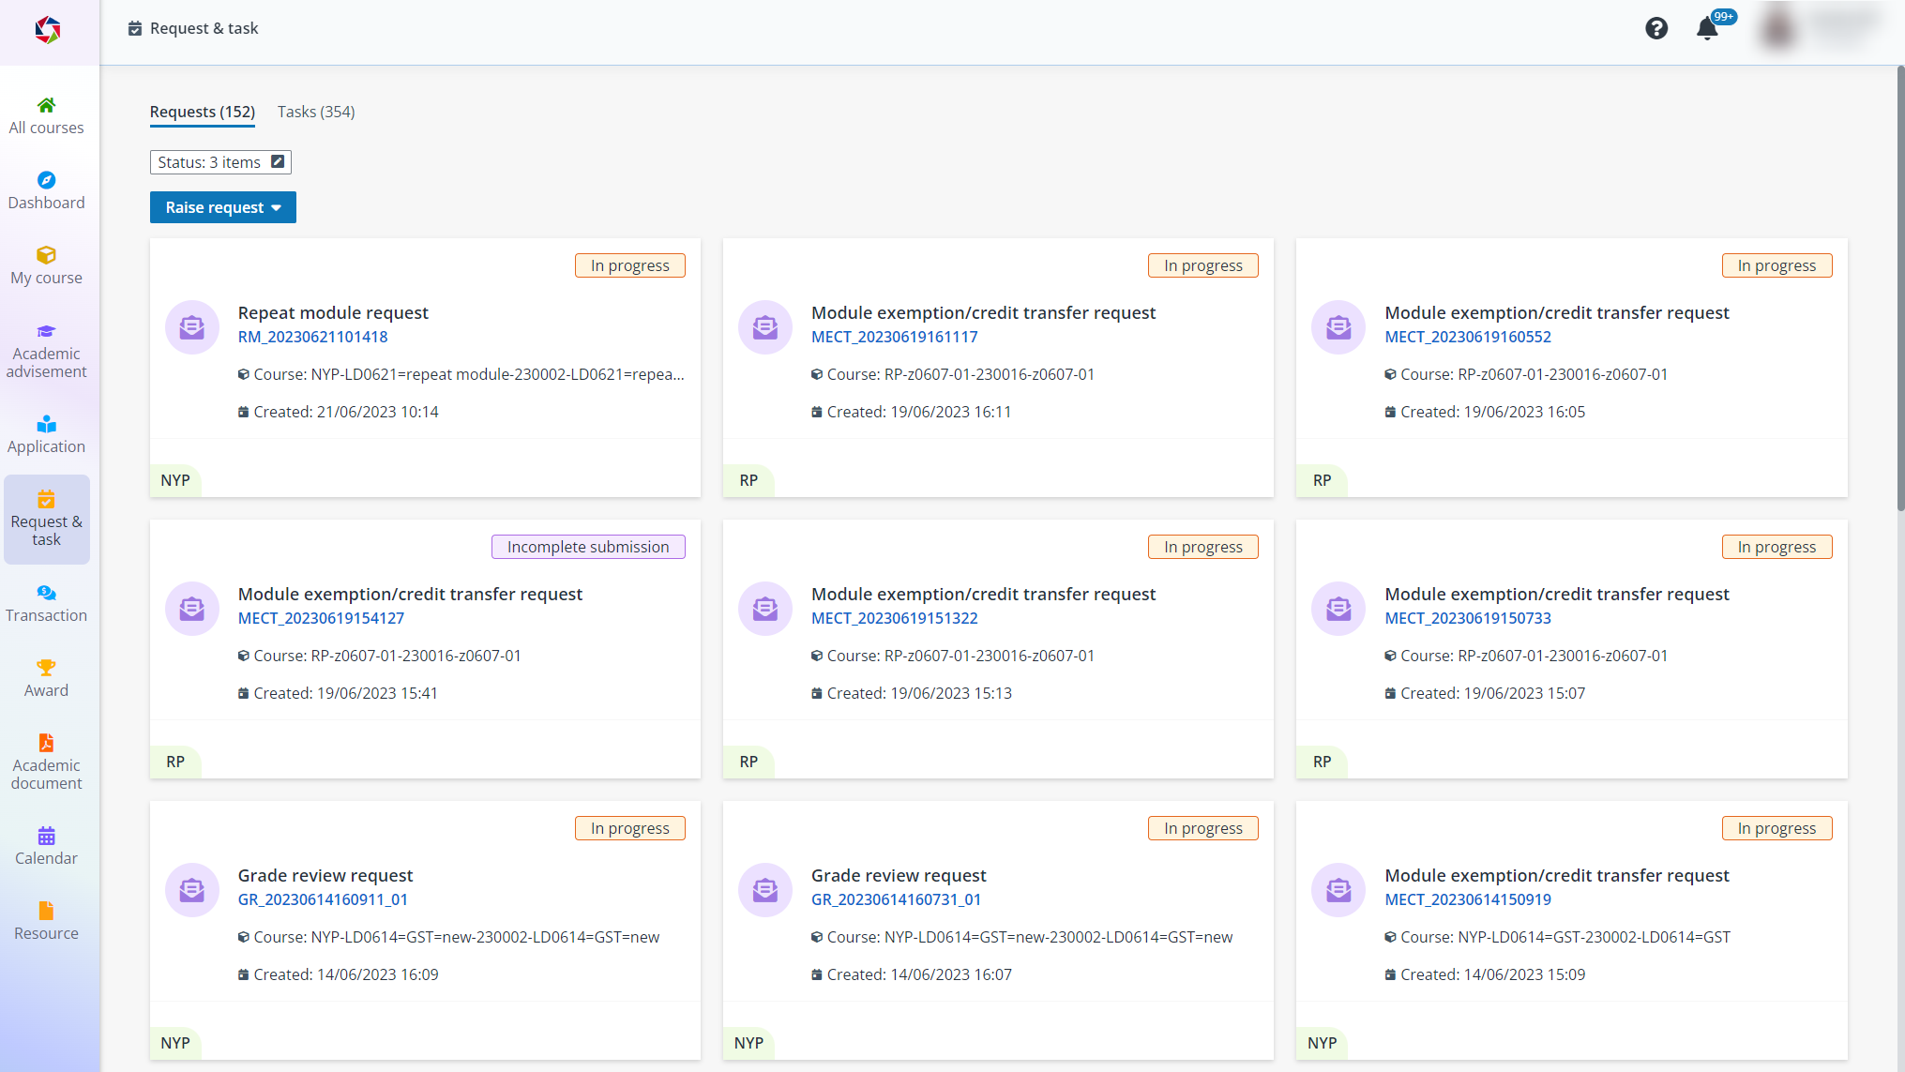Viewport: 1905px width, 1072px height.
Task: Edit the Status: 3 items filter
Action: (x=278, y=162)
